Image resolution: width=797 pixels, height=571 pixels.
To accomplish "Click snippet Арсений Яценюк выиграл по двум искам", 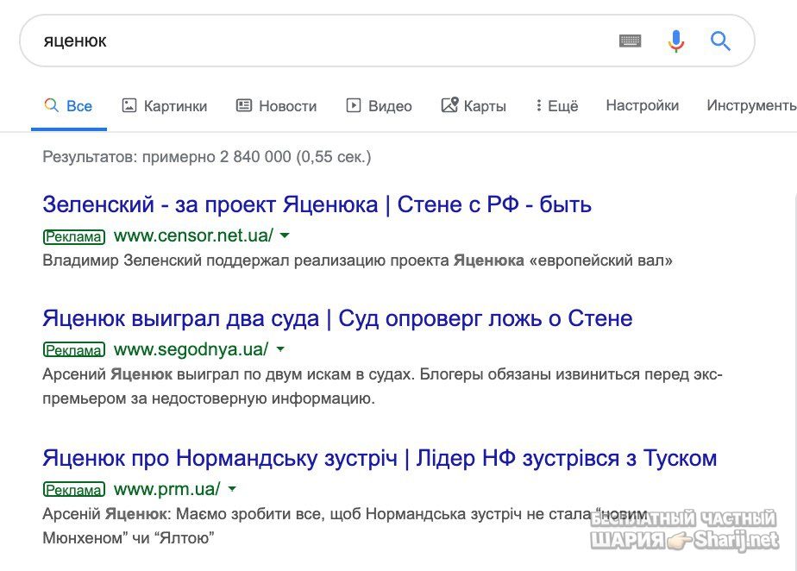I will (382, 386).
